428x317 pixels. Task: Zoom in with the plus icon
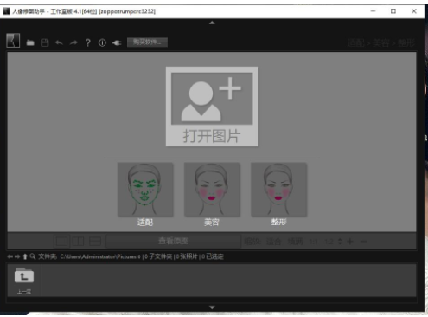pos(350,241)
